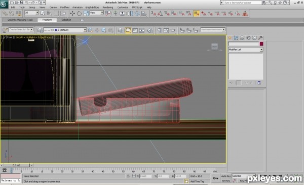The height and width of the screenshot is (185, 304).
Task: Activate the Select and Move tool
Action: (x=72, y=13)
